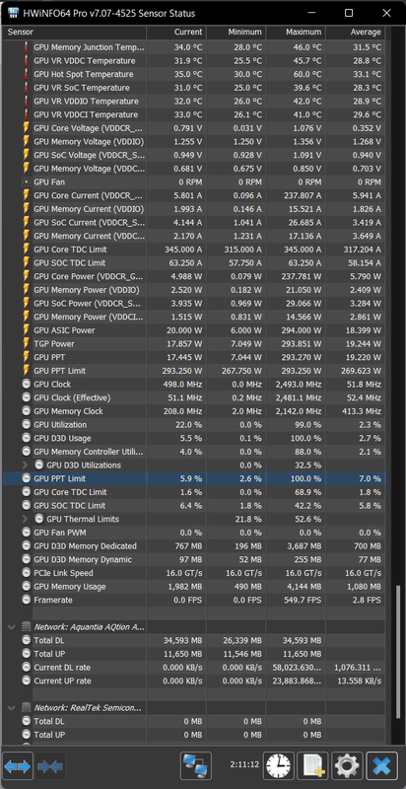This screenshot has height=789, width=406.
Task: Click gauge icon beside GPU Clock (Effective)
Action: click(27, 398)
